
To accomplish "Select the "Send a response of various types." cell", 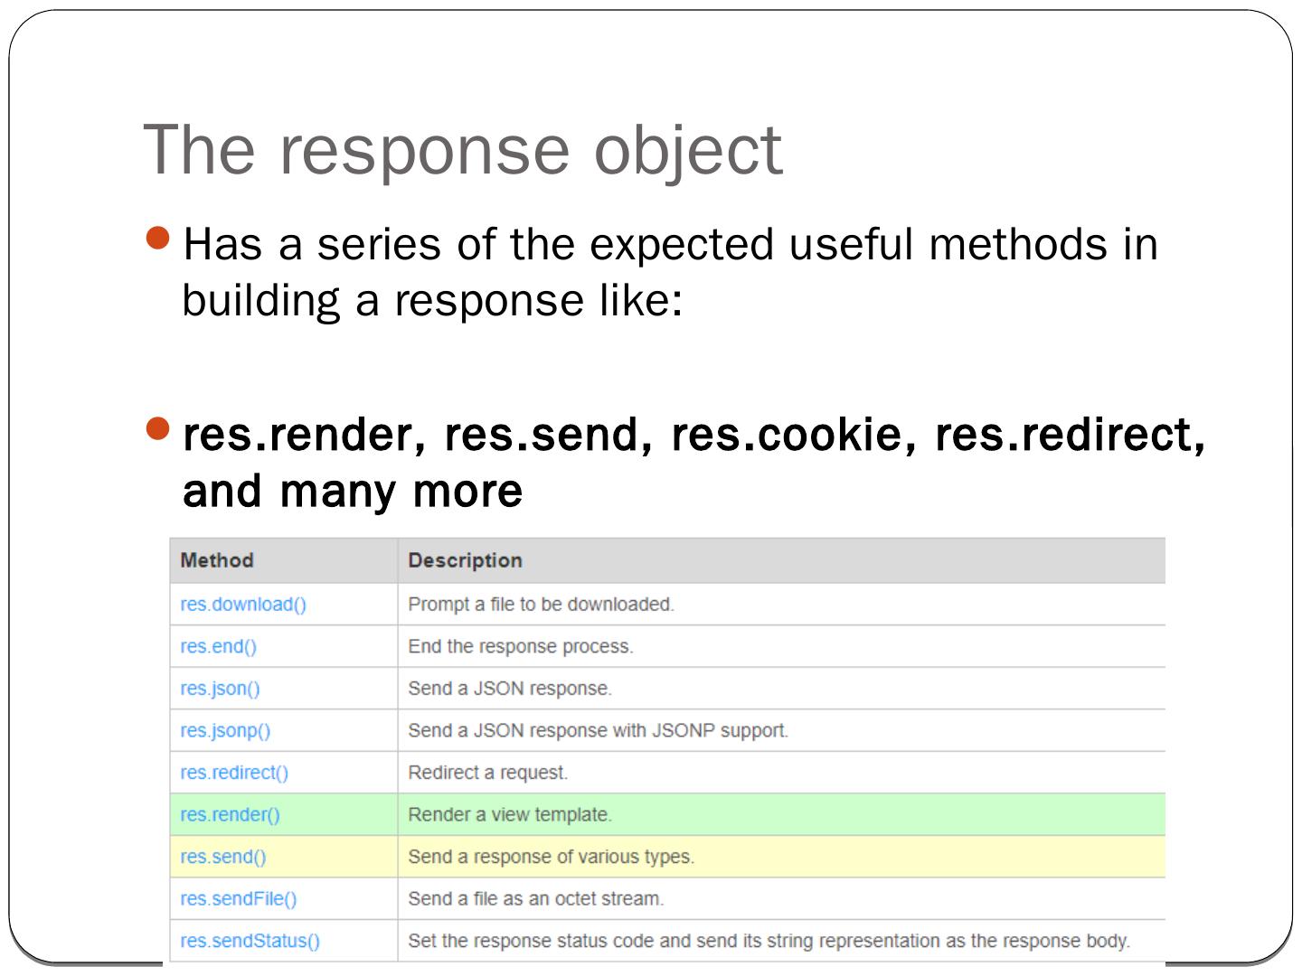I will (551, 857).
